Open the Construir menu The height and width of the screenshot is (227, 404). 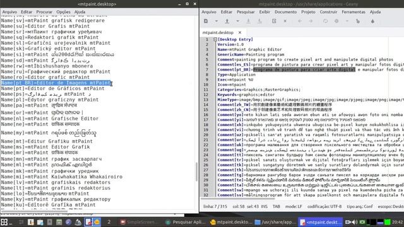click(x=328, y=12)
